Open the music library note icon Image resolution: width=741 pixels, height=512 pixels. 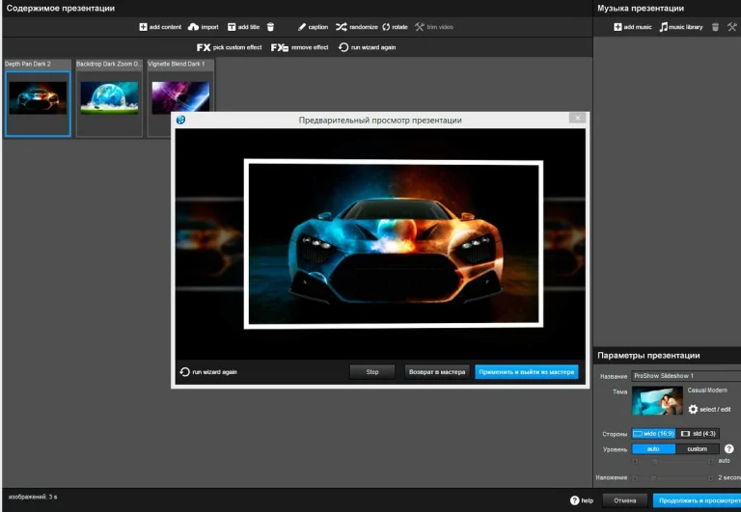tap(664, 27)
